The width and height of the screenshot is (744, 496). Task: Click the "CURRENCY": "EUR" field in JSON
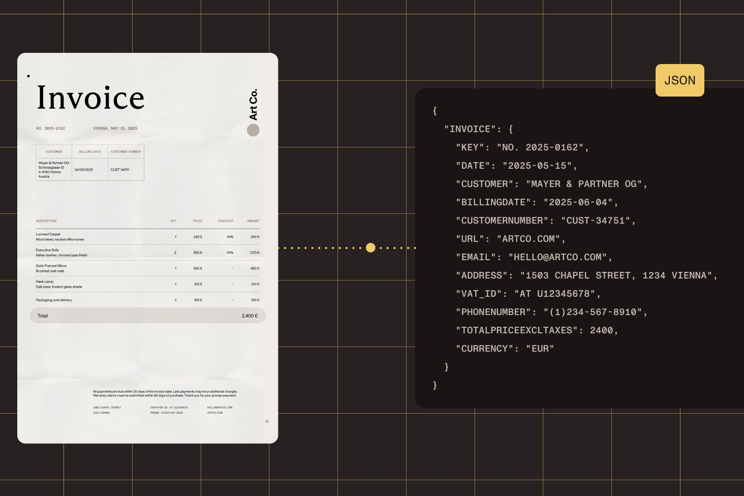(505, 348)
